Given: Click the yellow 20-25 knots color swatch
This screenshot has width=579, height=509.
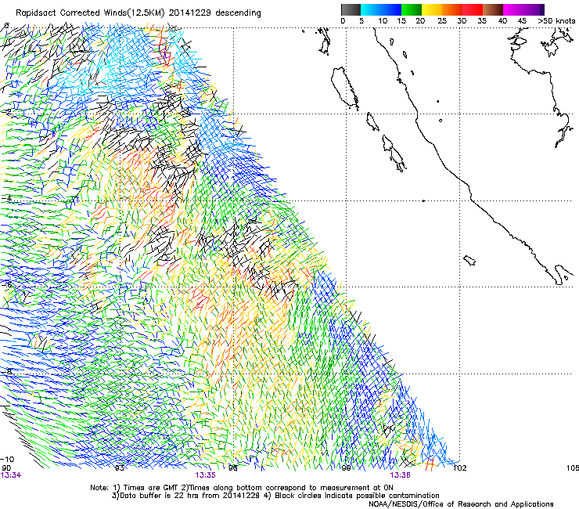Looking at the screenshot, I should pos(432,9).
